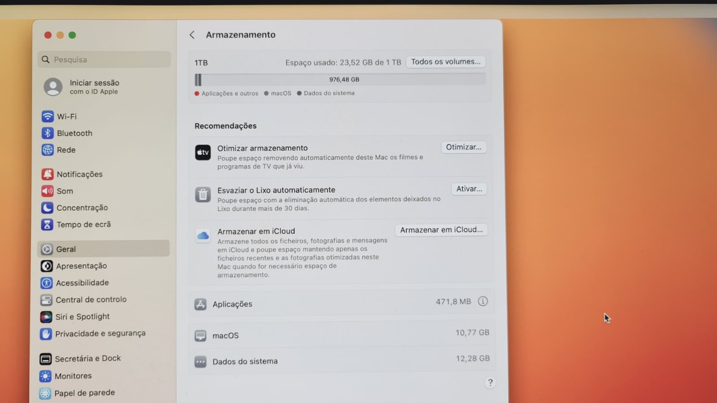Click the trash icon beside Esvaziar o Lixo
This screenshot has height=403, width=717.
pos(203,195)
